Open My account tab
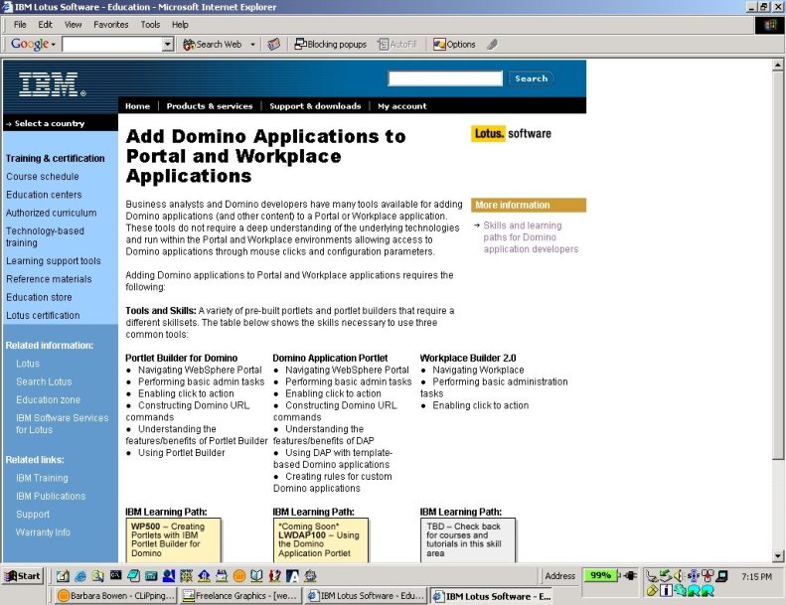 (402, 106)
